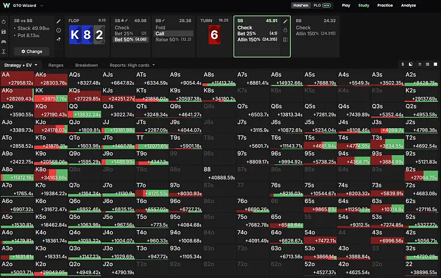
Task: Select Call in the flop BB panel
Action: [x=173, y=33]
